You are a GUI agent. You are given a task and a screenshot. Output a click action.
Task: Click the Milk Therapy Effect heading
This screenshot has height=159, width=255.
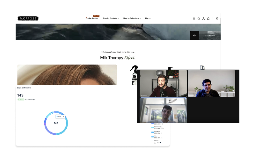click(118, 58)
